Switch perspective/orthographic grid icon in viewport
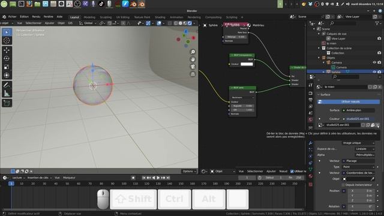The height and width of the screenshot is (216, 384). tap(193, 74)
